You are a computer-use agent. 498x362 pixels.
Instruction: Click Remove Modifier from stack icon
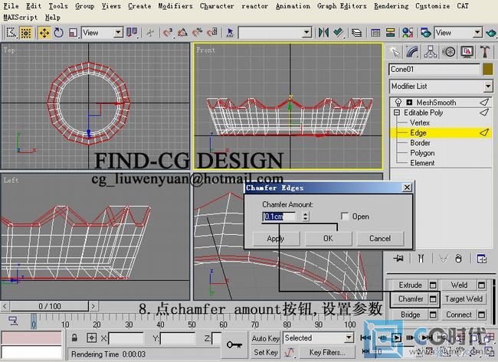tap(458, 259)
